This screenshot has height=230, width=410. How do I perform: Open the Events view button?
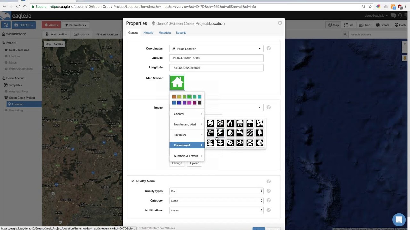pos(382,25)
